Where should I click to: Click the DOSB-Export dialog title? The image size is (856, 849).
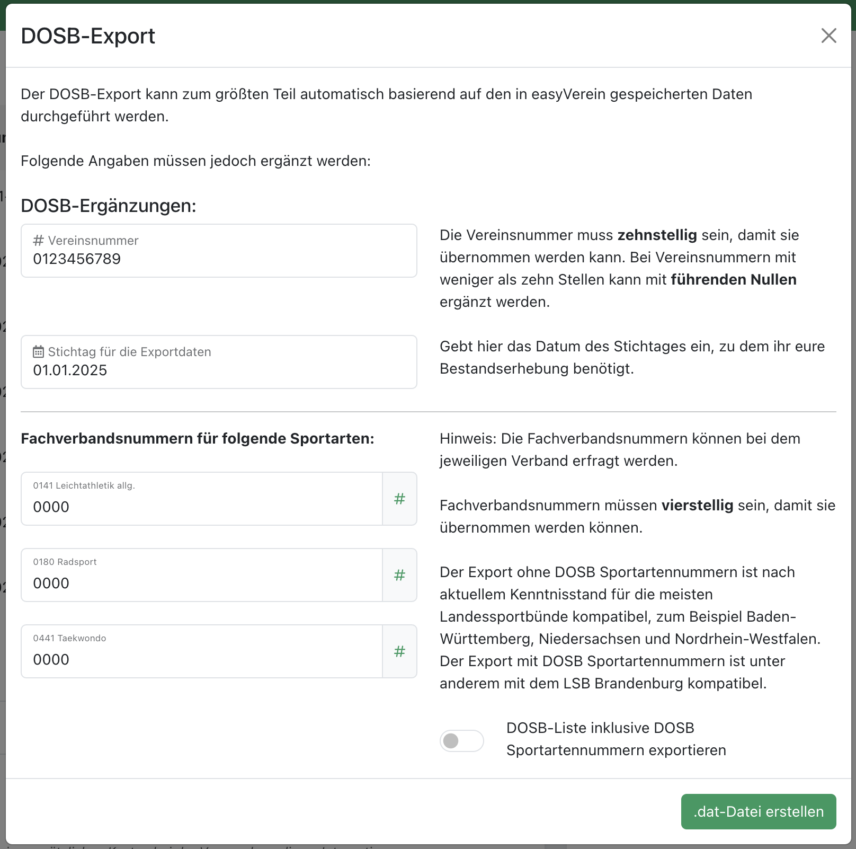[88, 36]
